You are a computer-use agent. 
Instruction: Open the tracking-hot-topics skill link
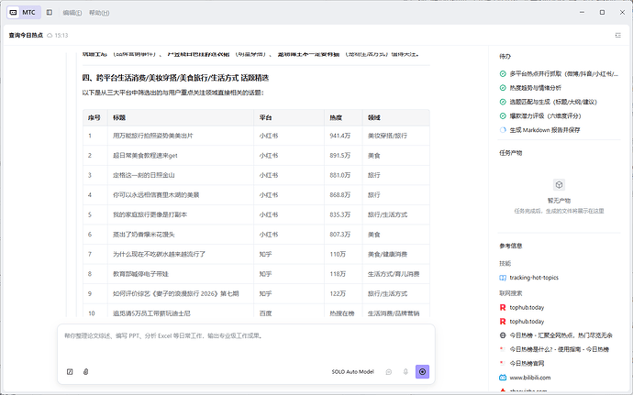pos(534,278)
